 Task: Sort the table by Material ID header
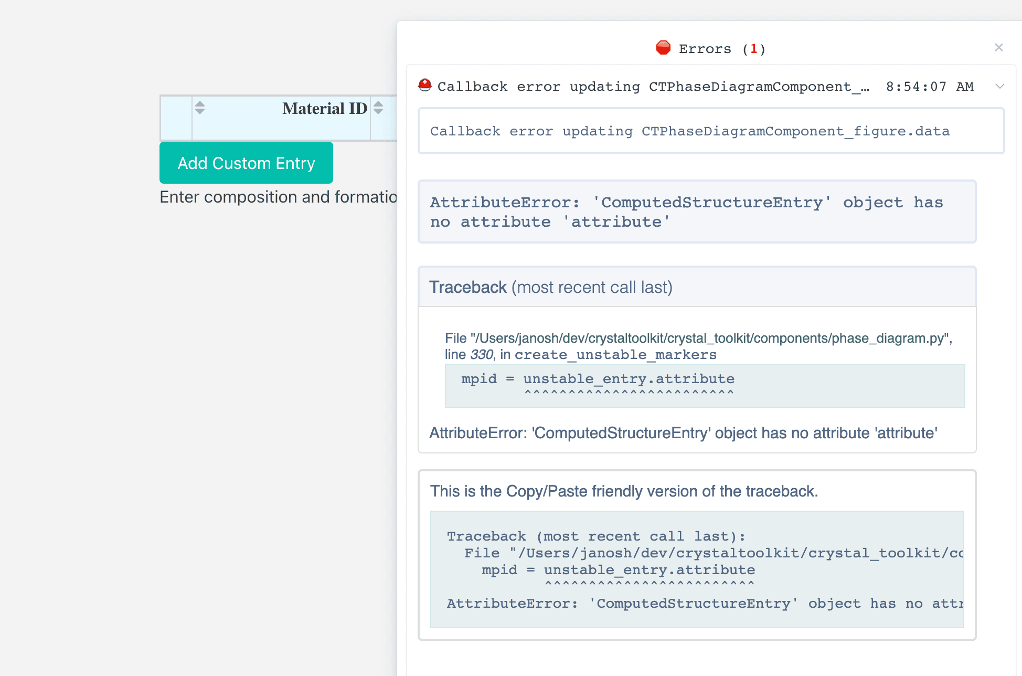[324, 108]
